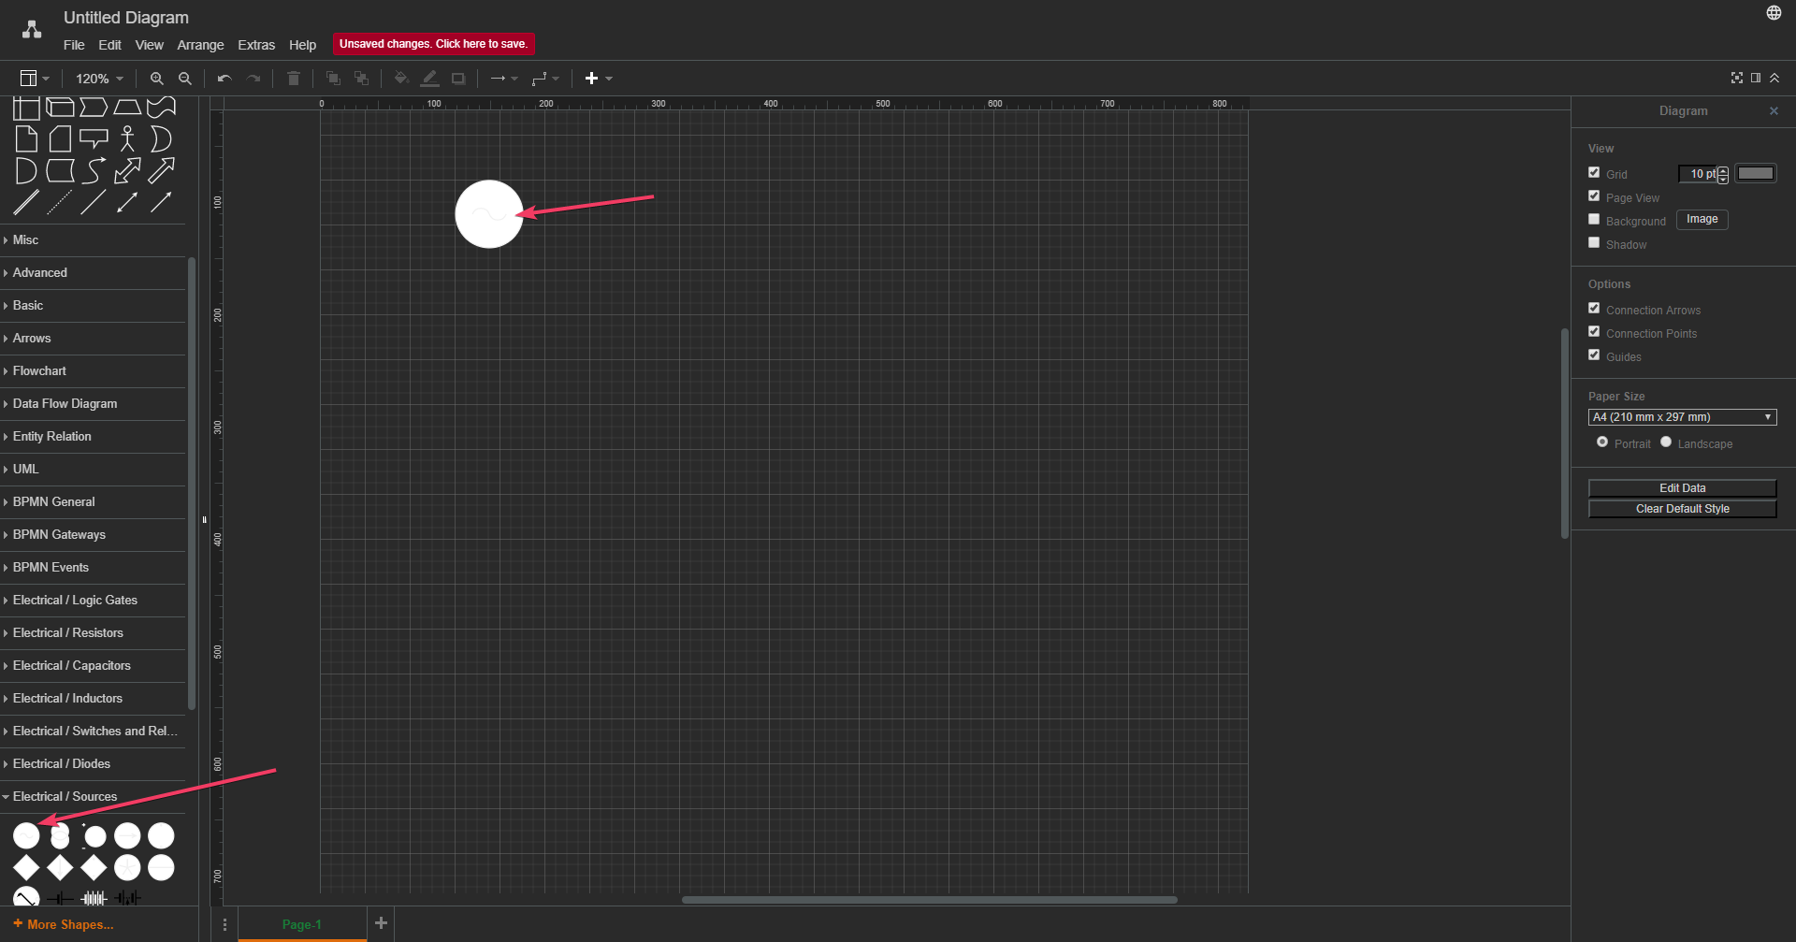Select the curved S arrow shape
The height and width of the screenshot is (942, 1796).
pos(94,171)
